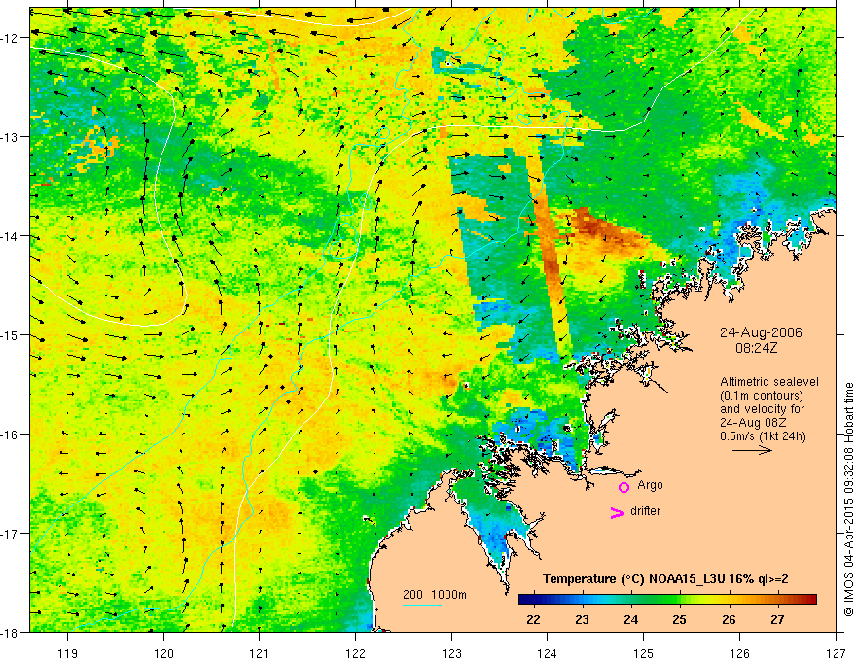Image resolution: width=856 pixels, height=661 pixels.
Task: Click longitude axis label 120
Action: [x=163, y=653]
